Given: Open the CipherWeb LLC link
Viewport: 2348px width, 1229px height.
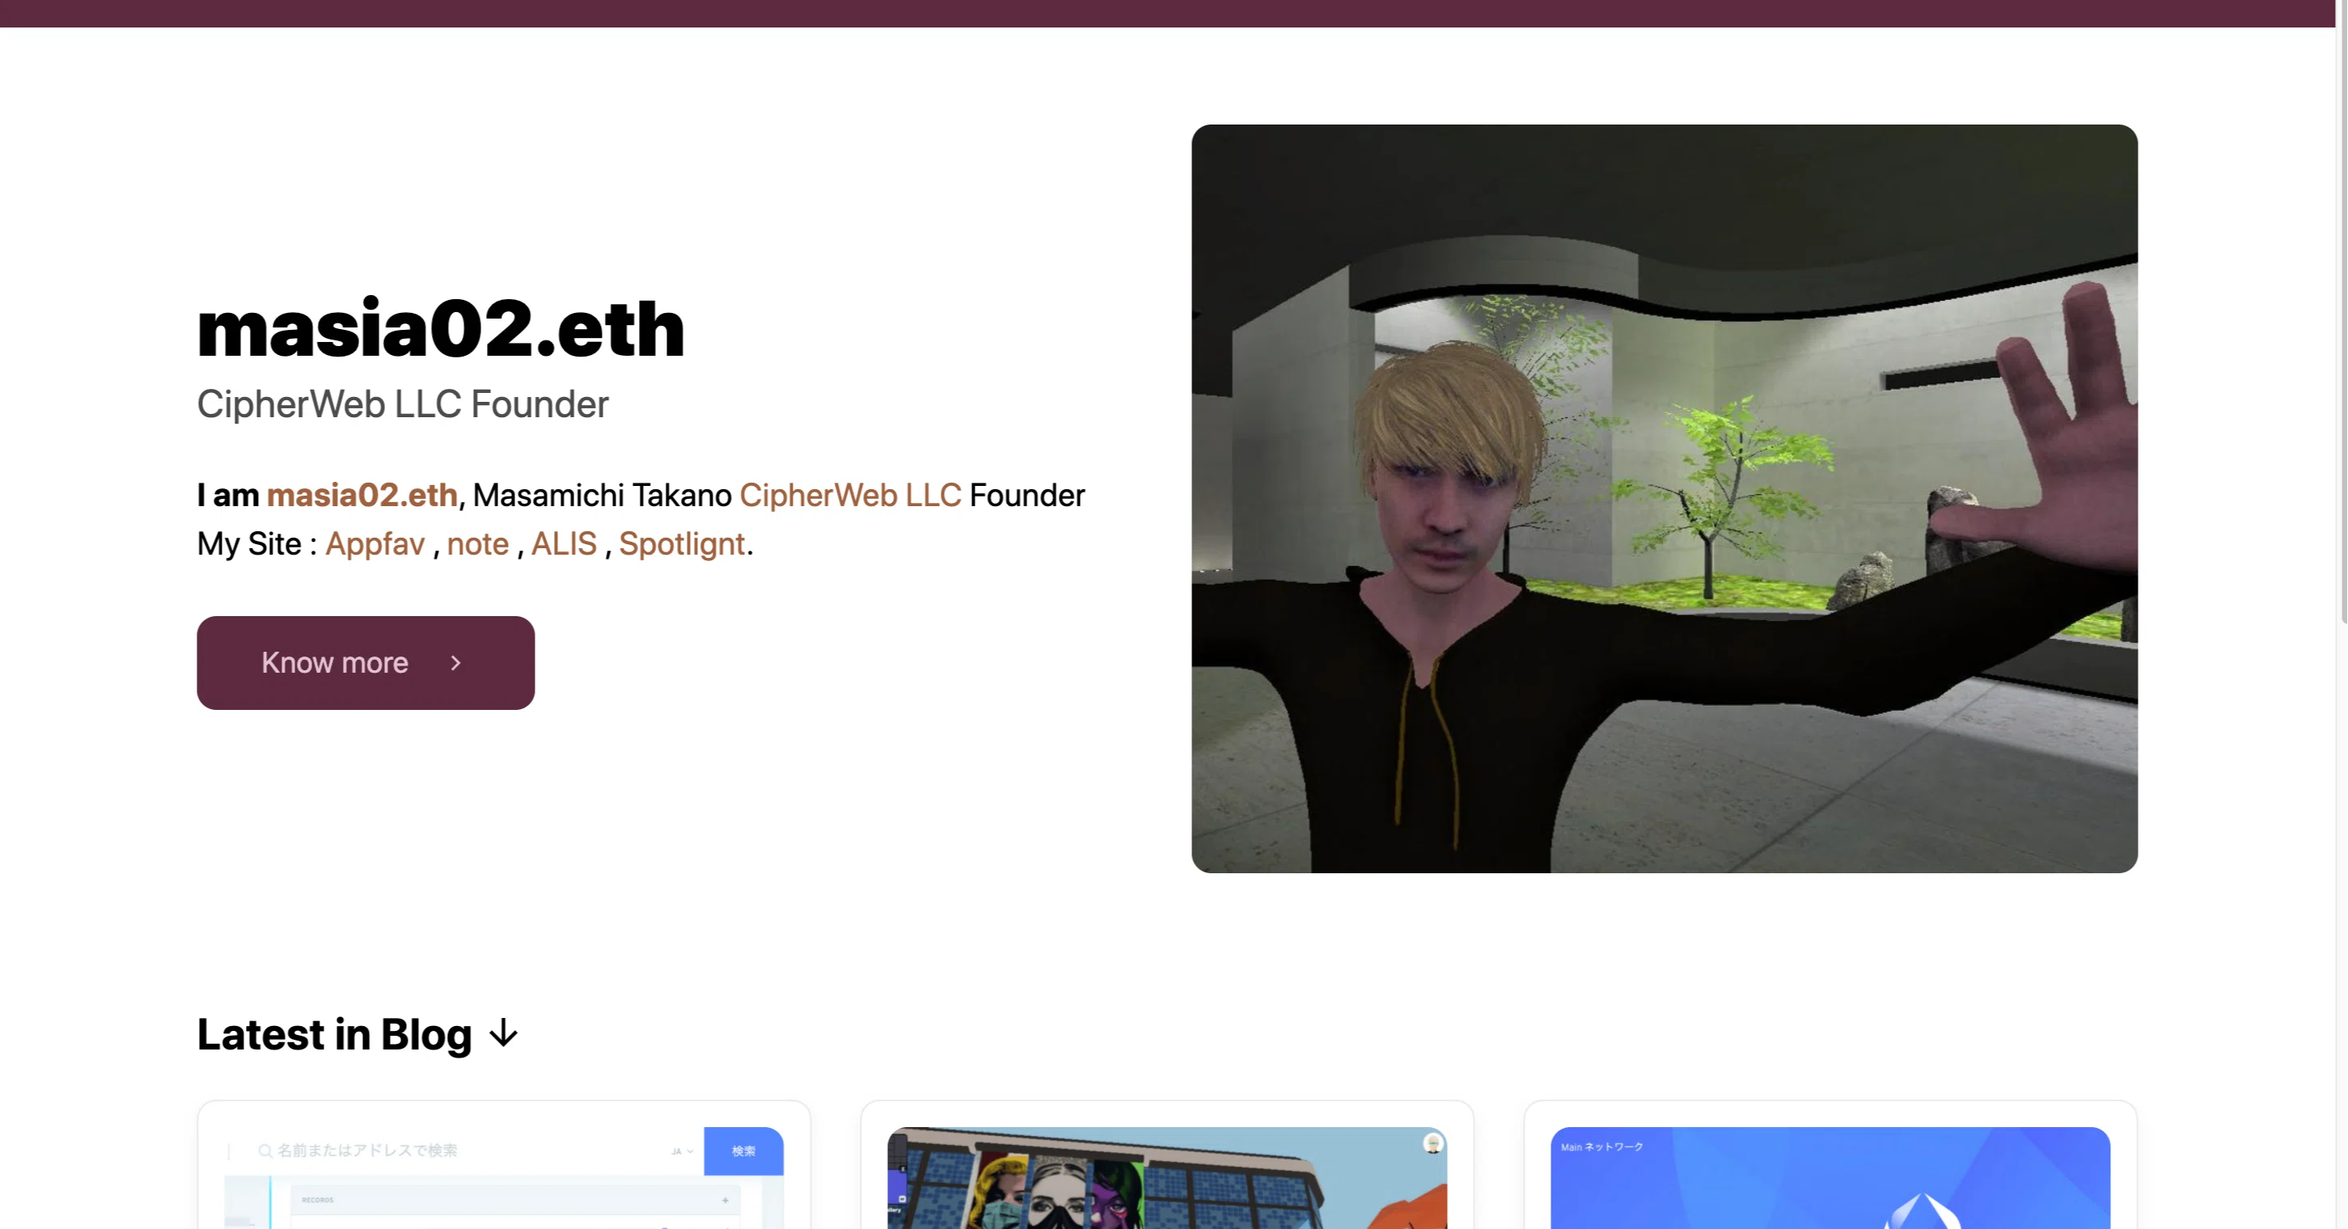Looking at the screenshot, I should click(x=849, y=495).
